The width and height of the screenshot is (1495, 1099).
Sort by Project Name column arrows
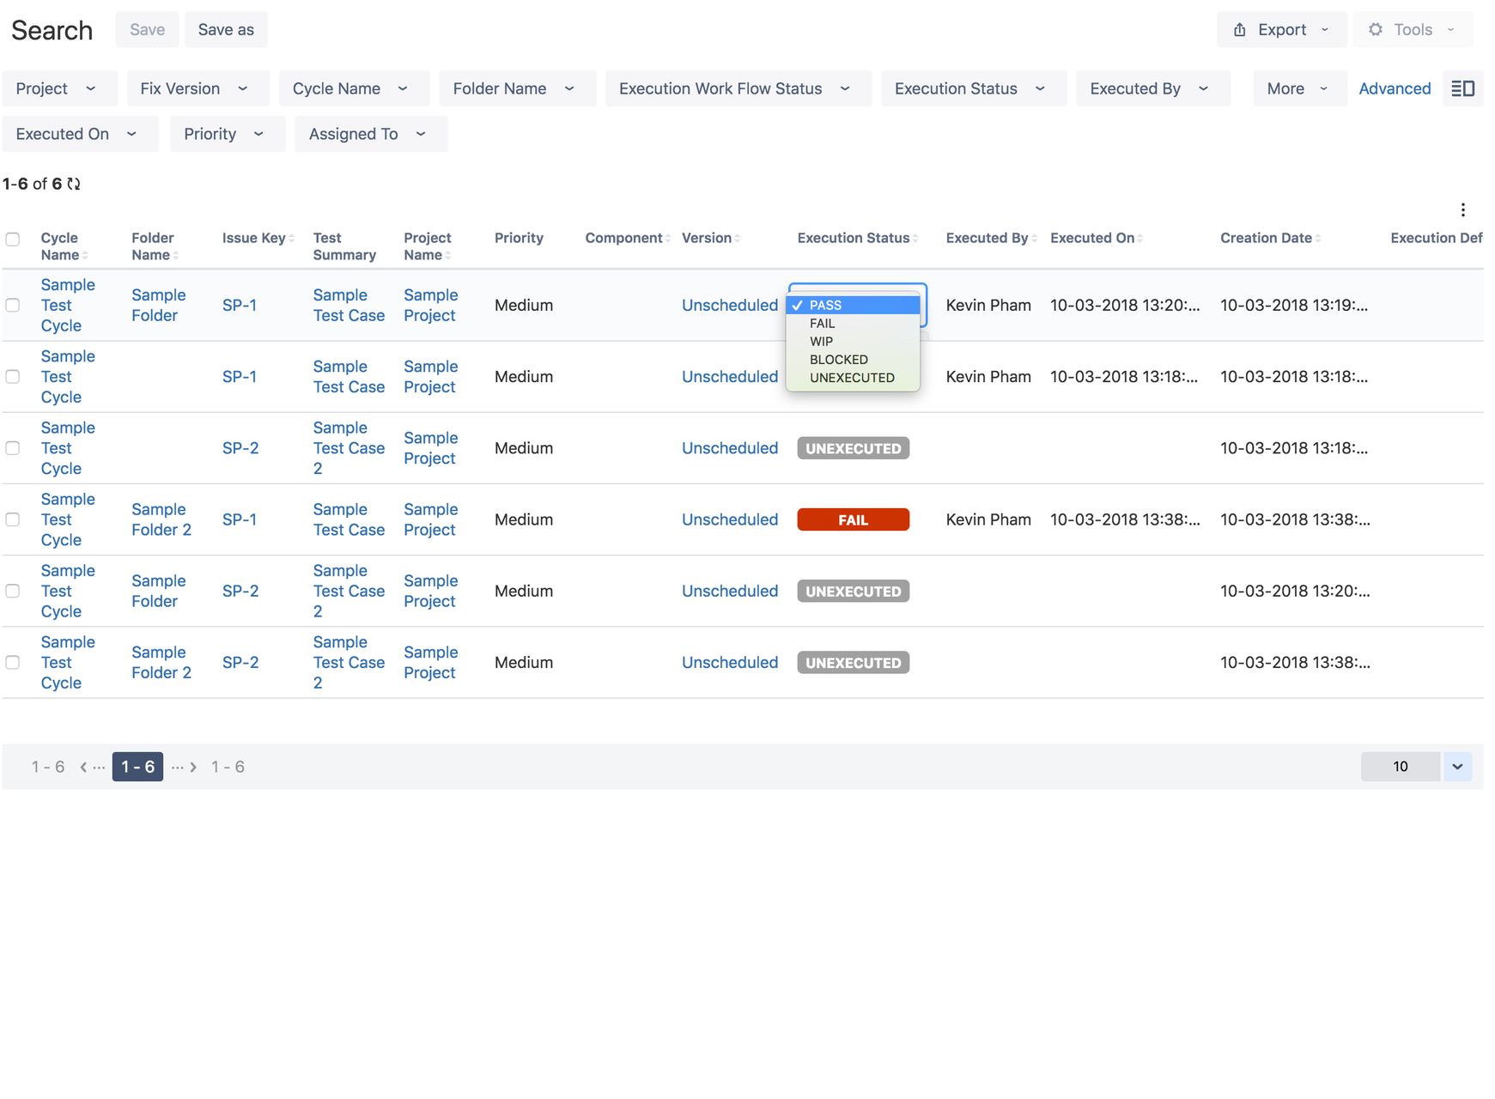pyautogui.click(x=448, y=256)
